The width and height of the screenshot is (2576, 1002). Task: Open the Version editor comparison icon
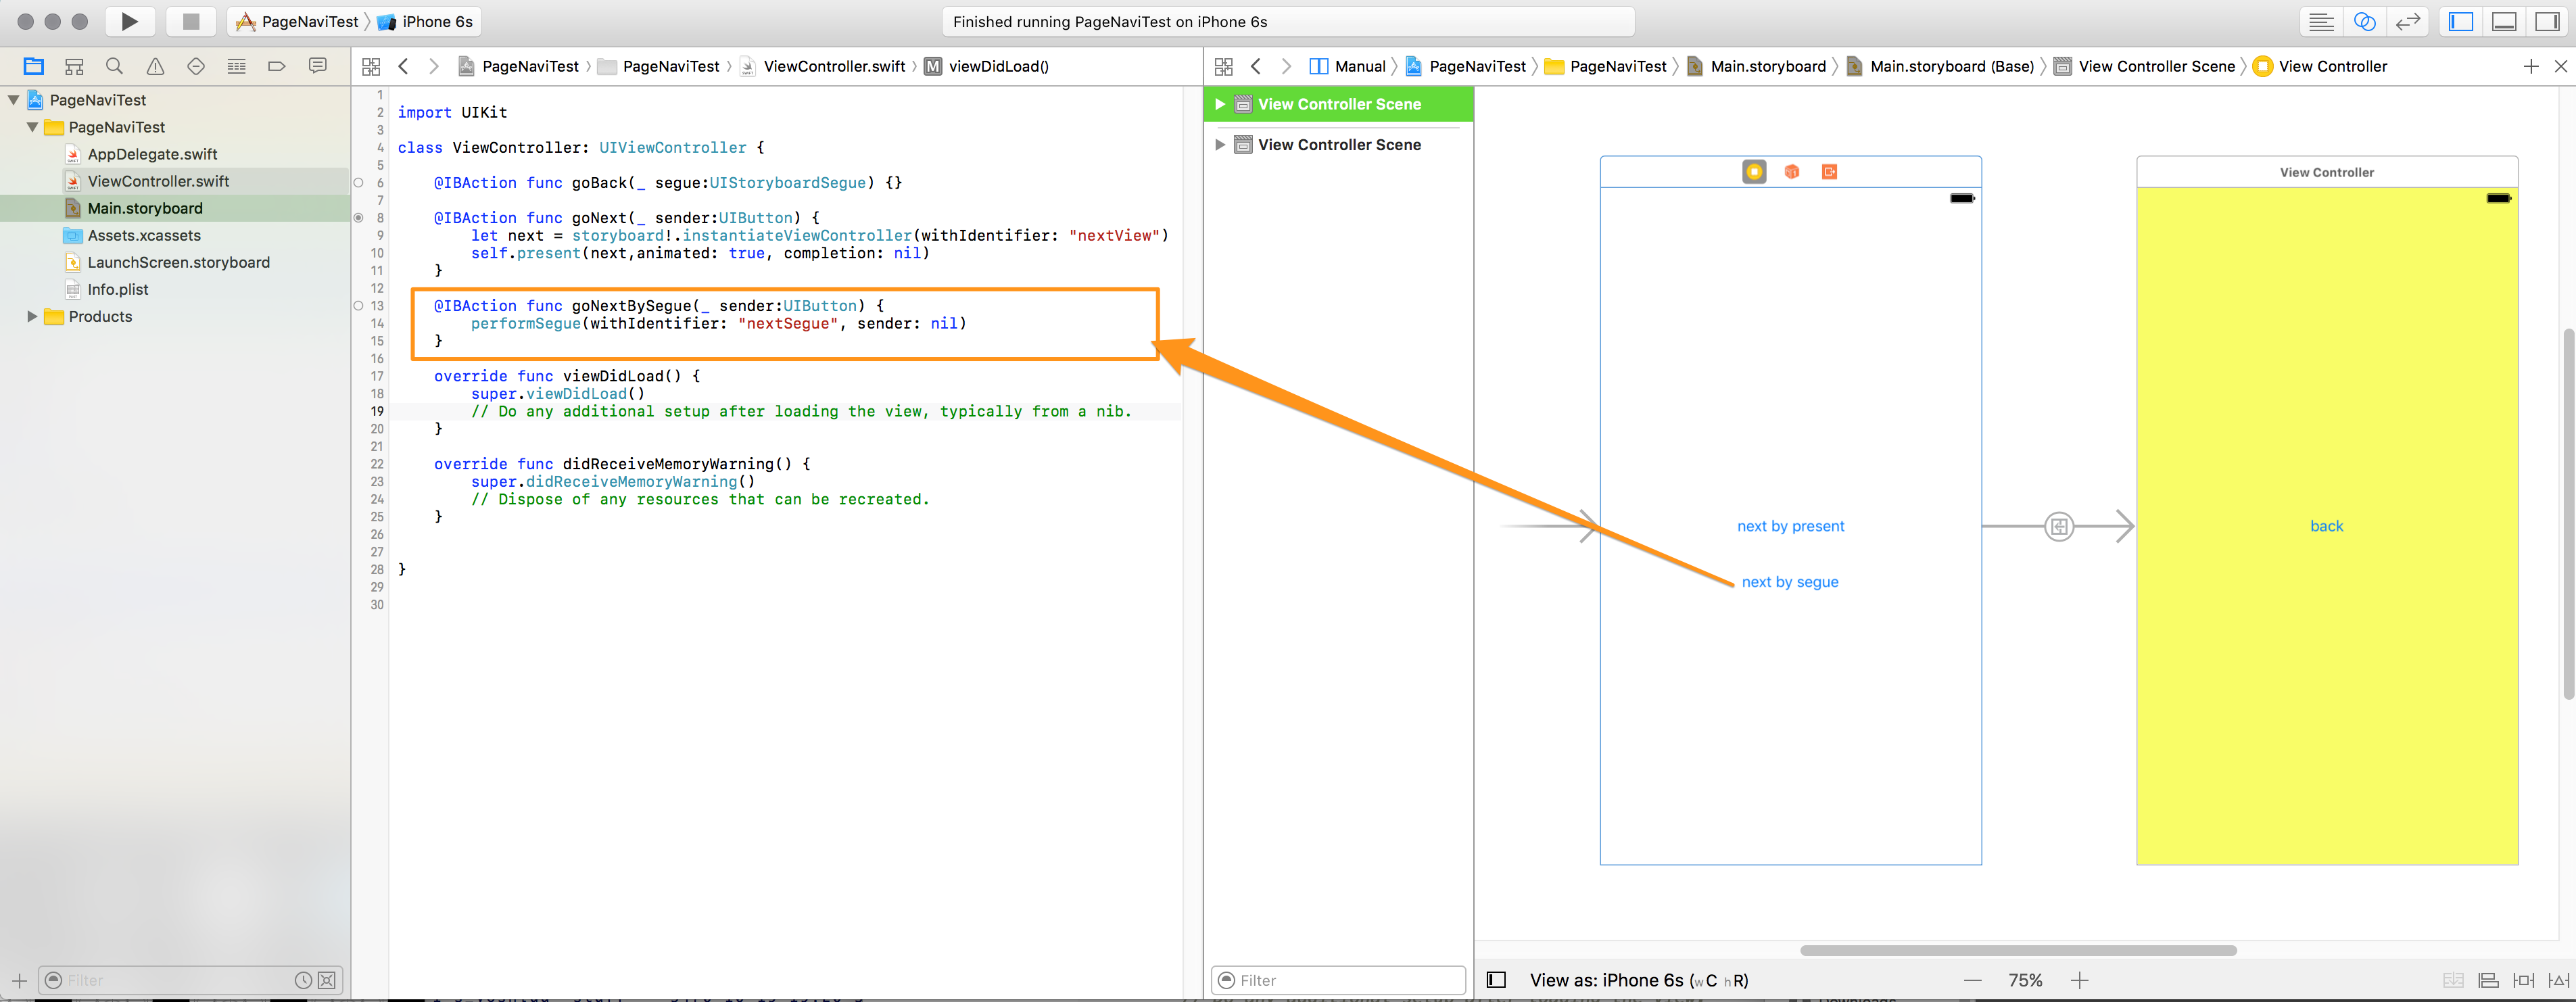click(2408, 21)
